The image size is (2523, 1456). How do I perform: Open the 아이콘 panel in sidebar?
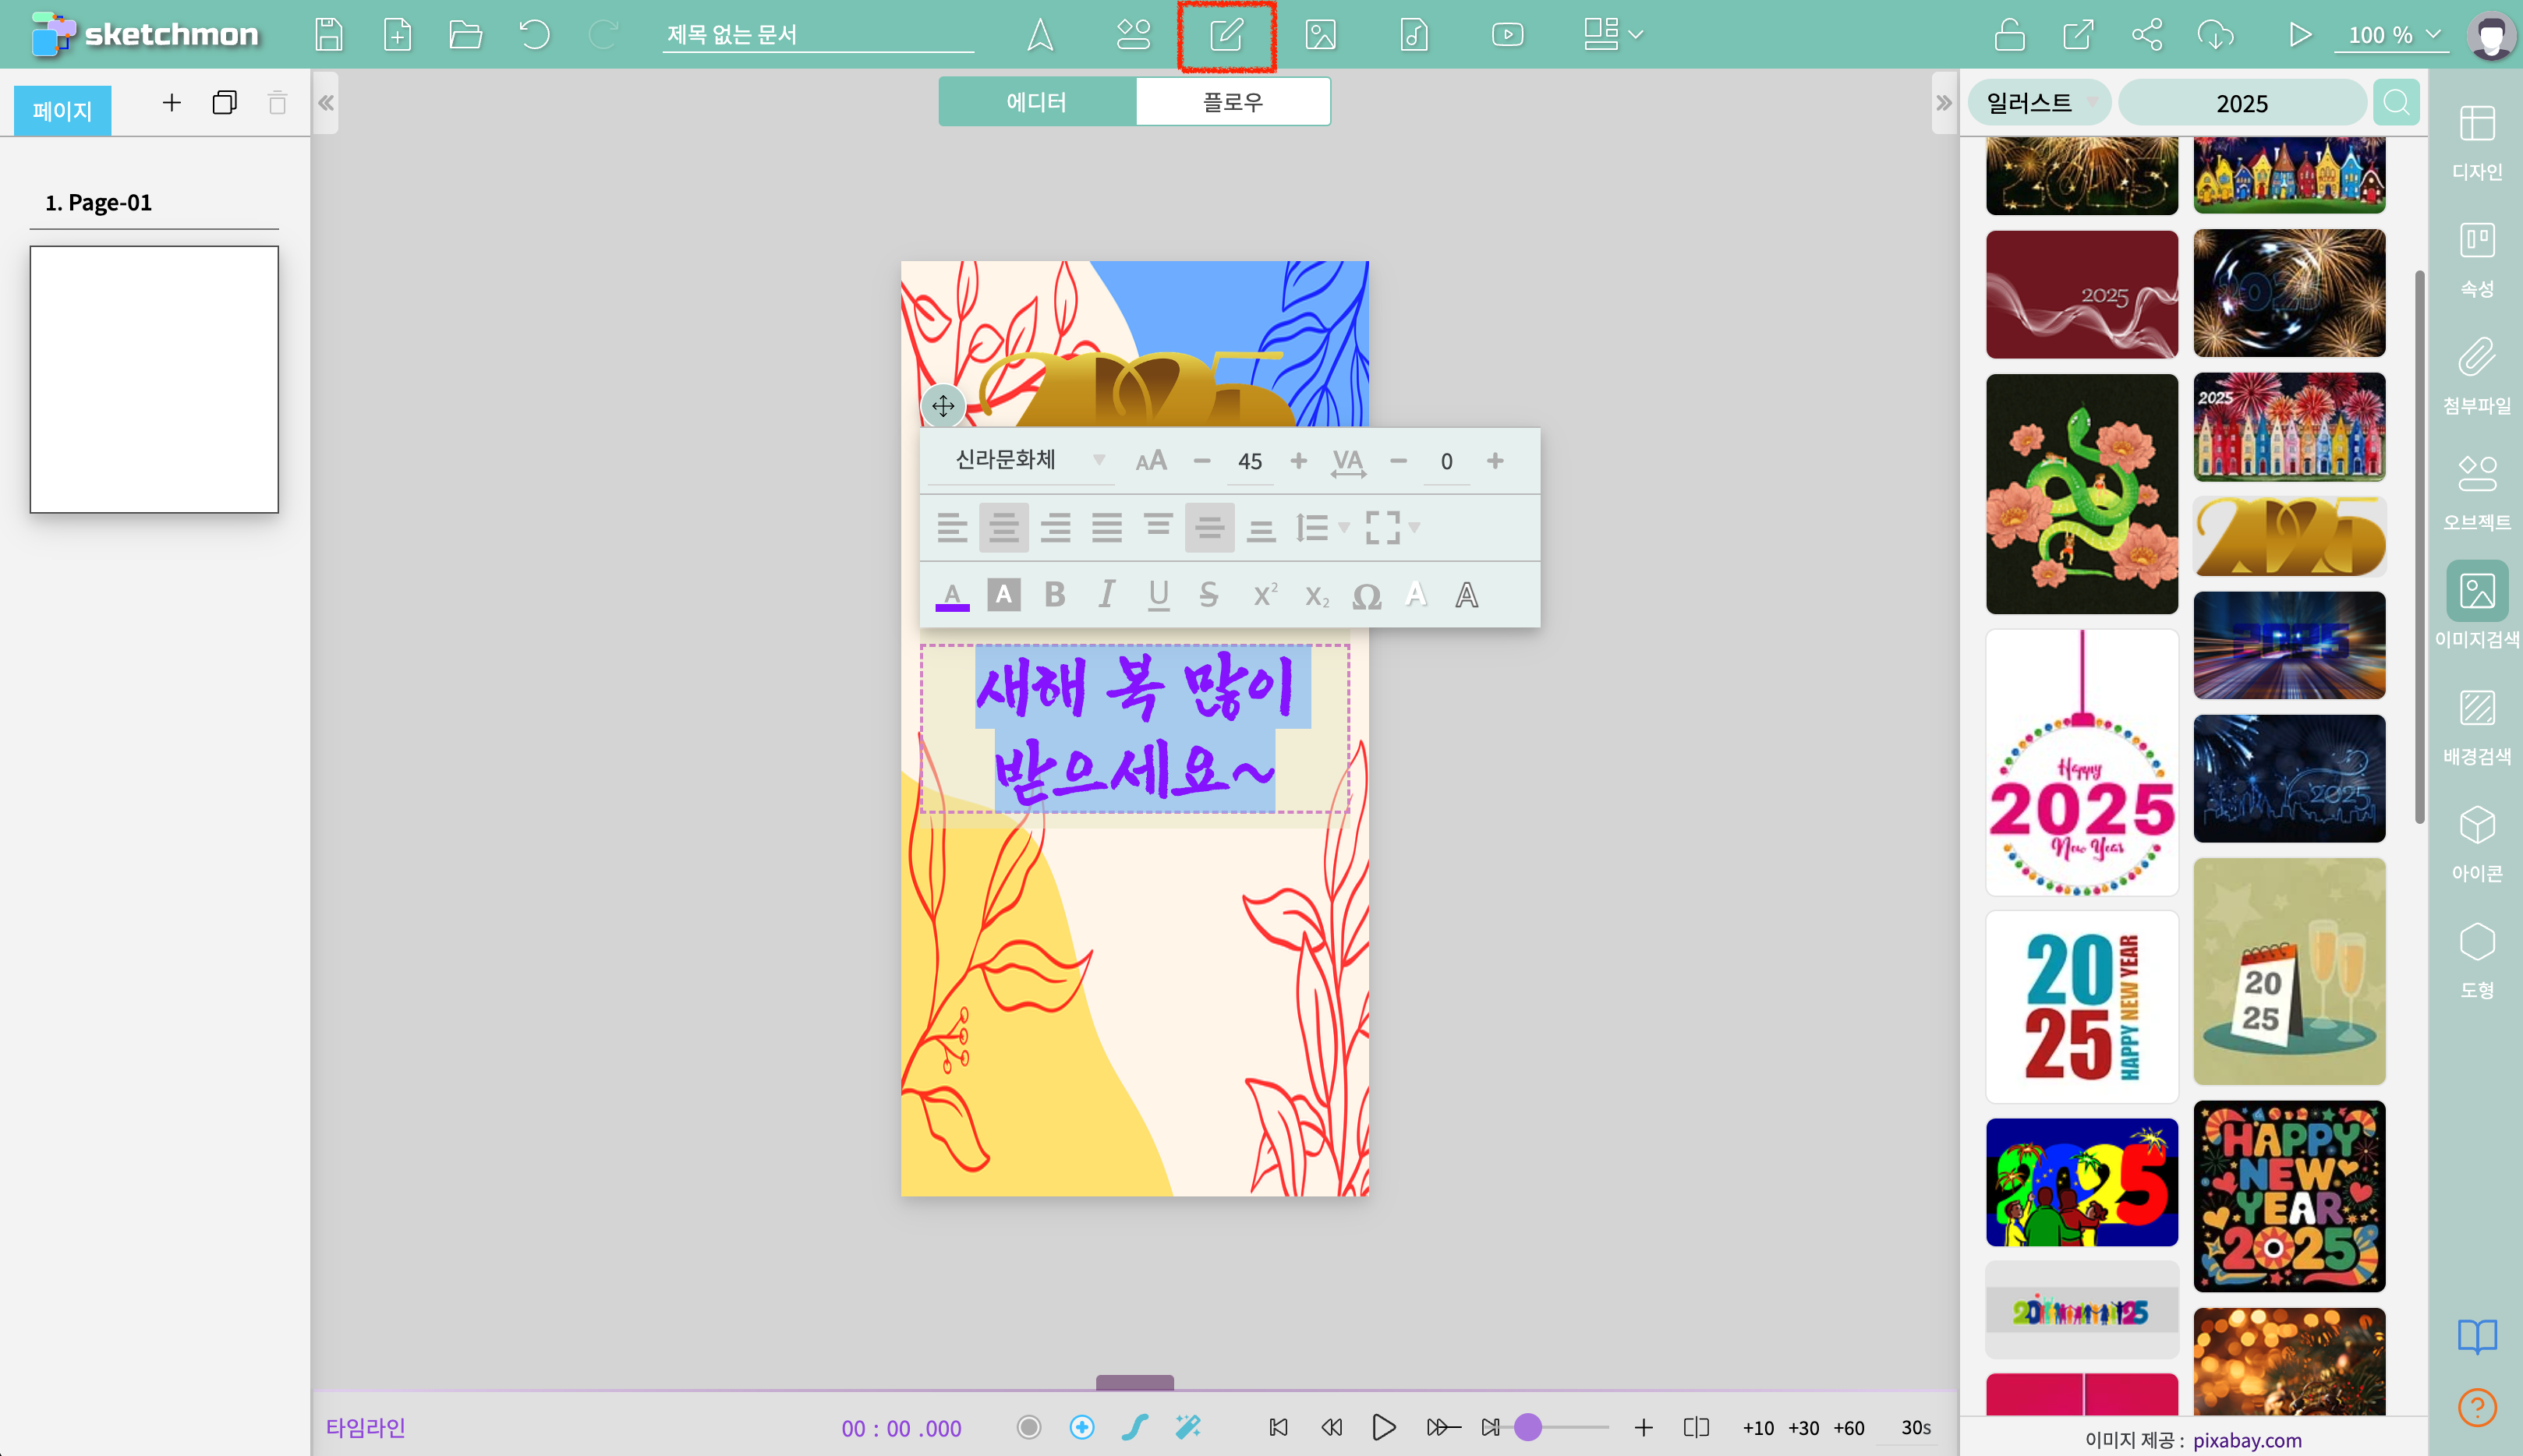[x=2476, y=843]
